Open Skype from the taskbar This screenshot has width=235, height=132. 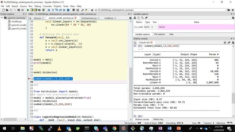pyautogui.click(x=96, y=128)
